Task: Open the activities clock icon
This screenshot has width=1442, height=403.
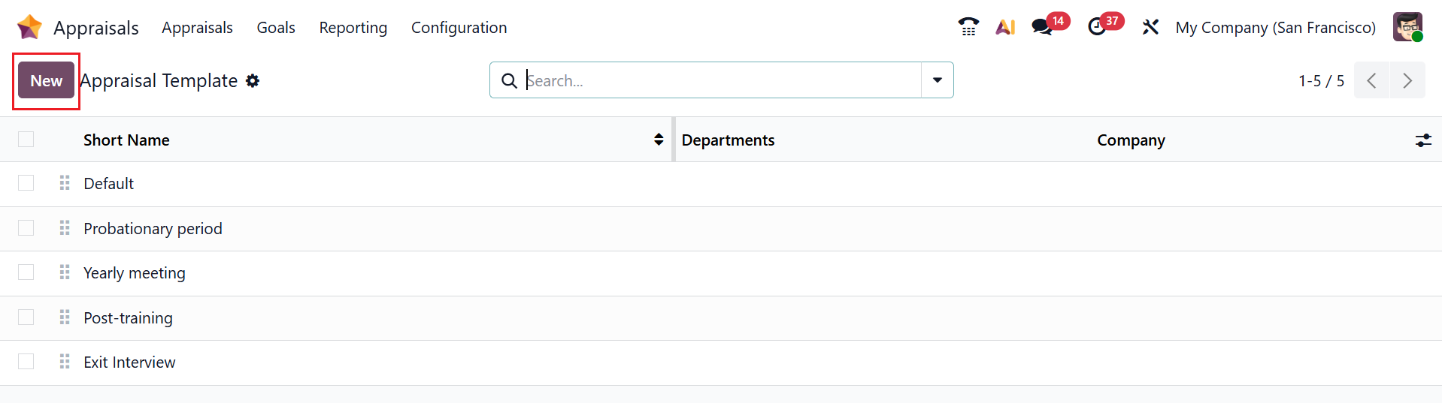Action: coord(1097,27)
